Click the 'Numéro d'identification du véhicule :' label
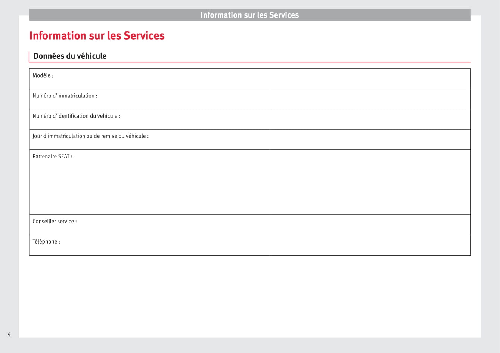Screen dimensions: 500x353 (76, 116)
